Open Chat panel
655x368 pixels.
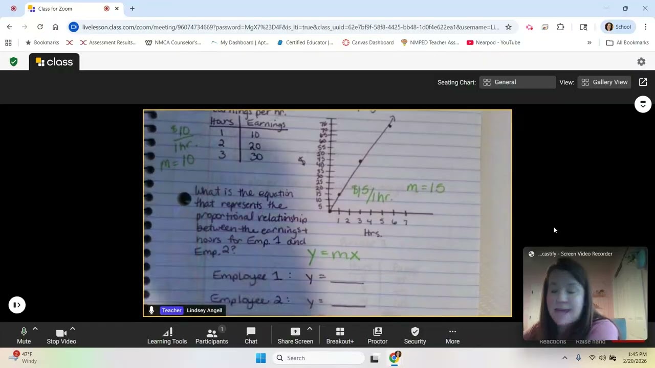click(251, 336)
